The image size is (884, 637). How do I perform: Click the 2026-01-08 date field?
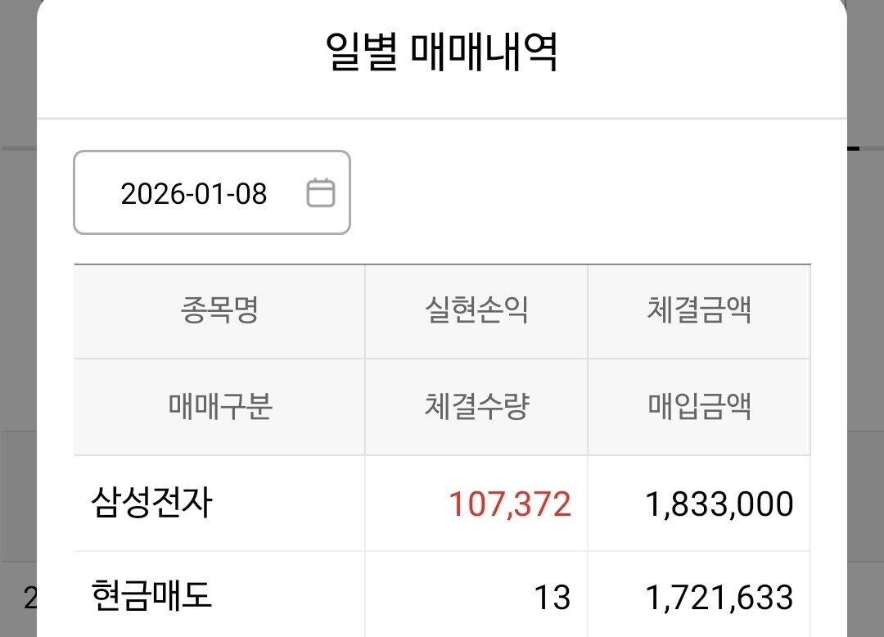pos(212,192)
